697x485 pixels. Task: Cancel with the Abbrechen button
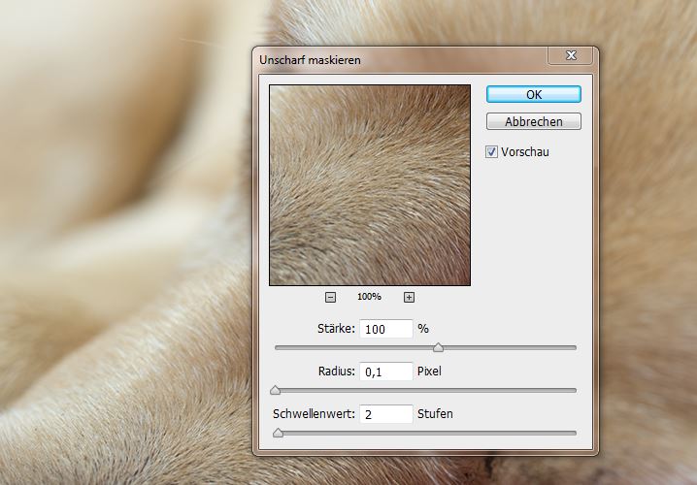(x=534, y=121)
